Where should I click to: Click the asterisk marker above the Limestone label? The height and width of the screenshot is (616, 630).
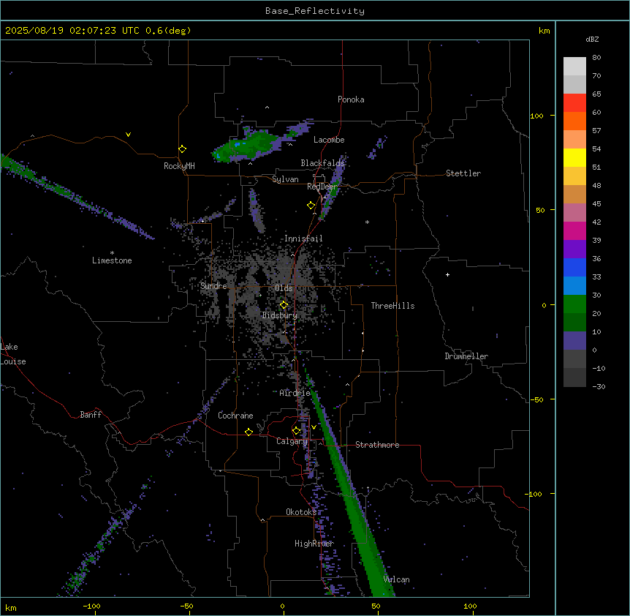pos(112,253)
